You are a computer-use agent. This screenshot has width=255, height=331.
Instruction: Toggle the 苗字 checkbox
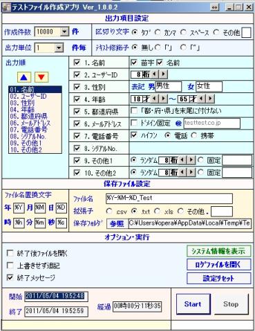134,62
